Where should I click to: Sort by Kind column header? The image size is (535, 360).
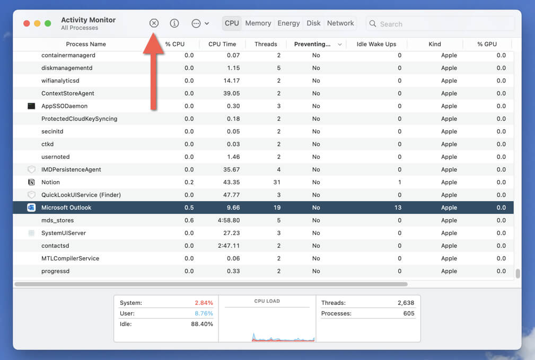pyautogui.click(x=435, y=44)
